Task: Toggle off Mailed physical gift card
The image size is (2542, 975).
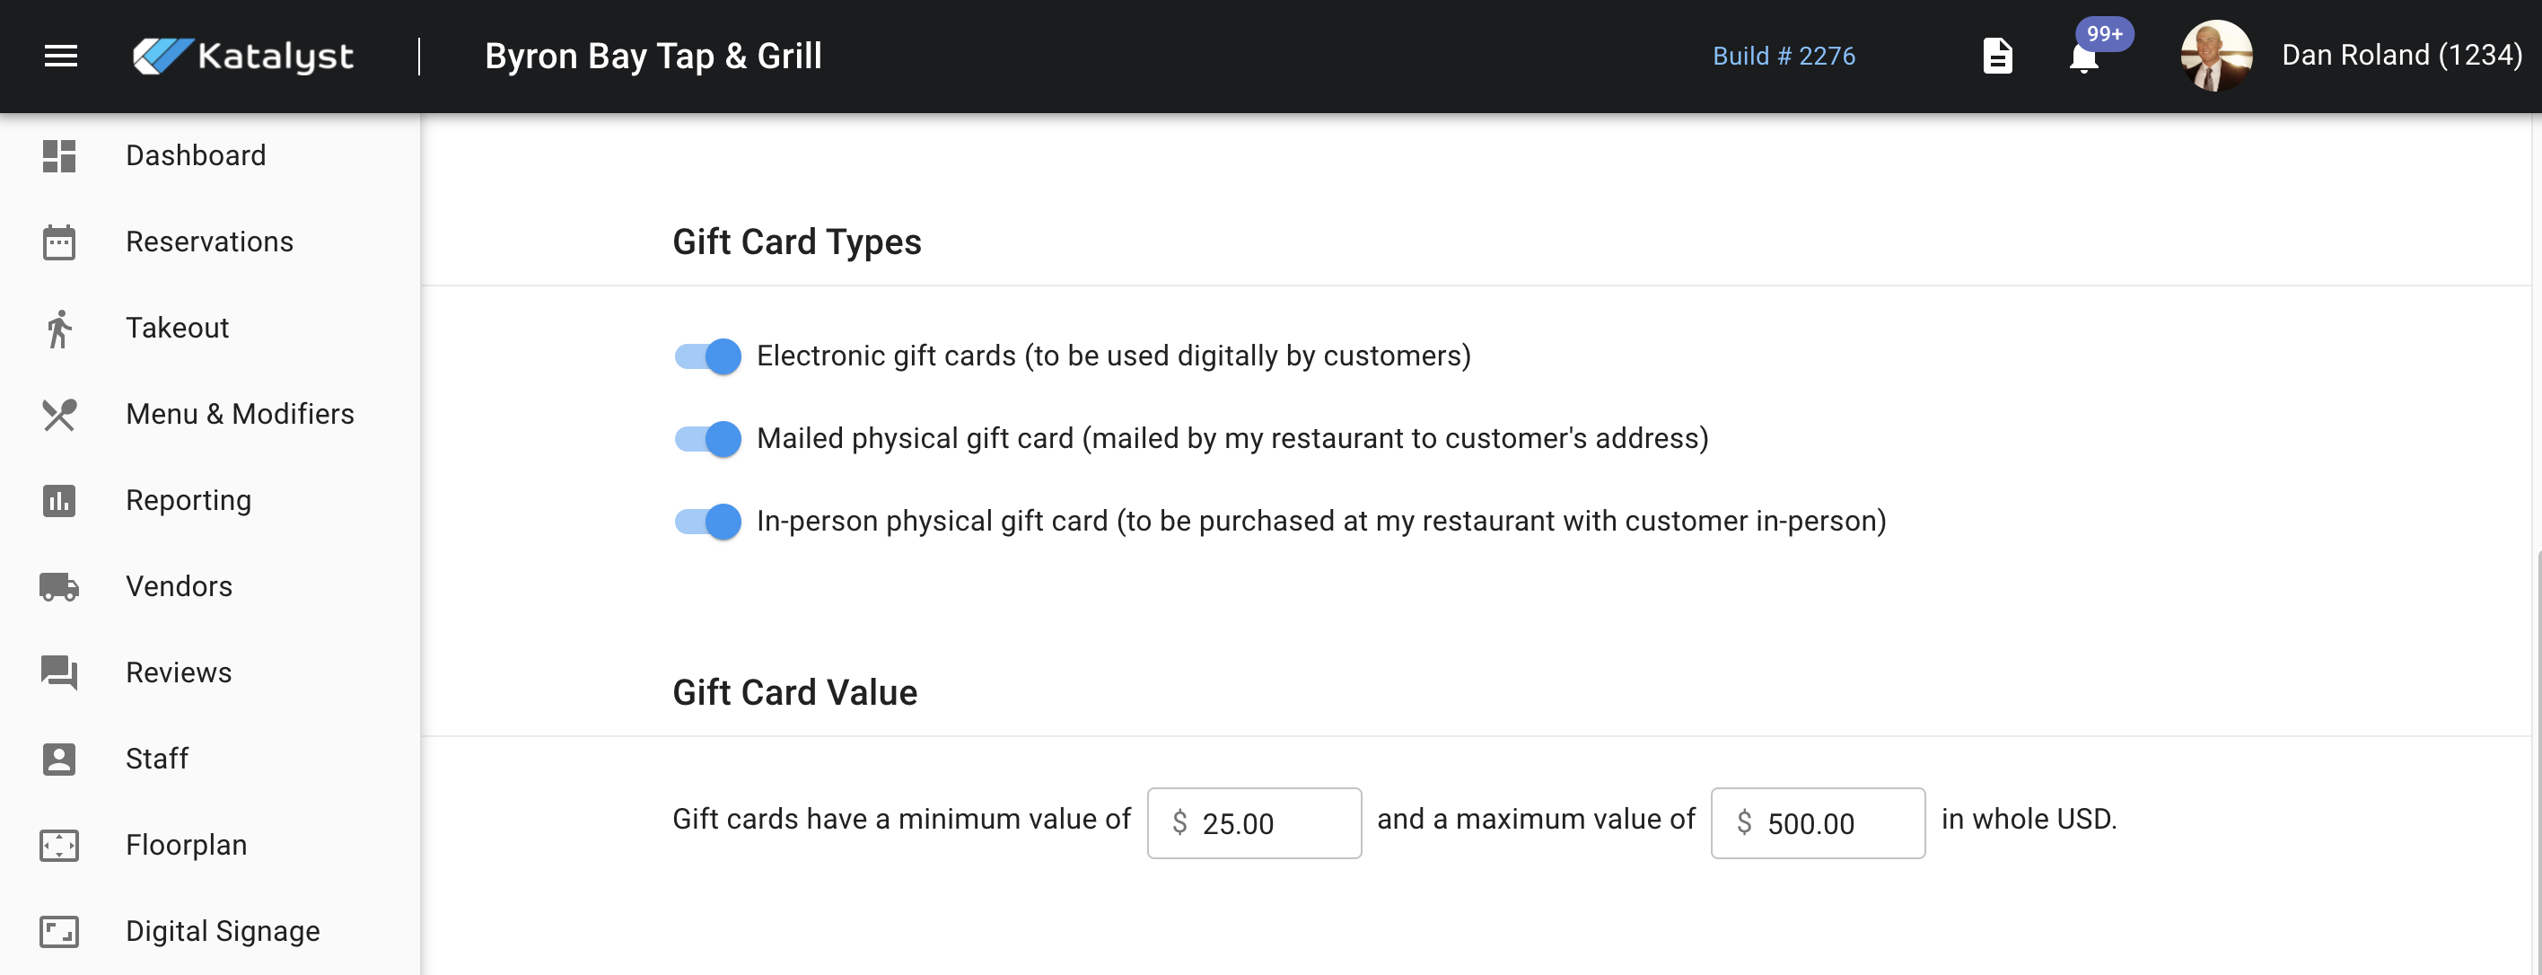Action: (x=707, y=439)
